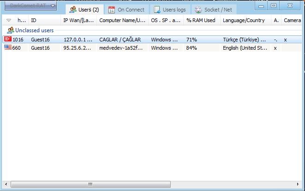Click the document icon on Users logs tab

click(157, 10)
